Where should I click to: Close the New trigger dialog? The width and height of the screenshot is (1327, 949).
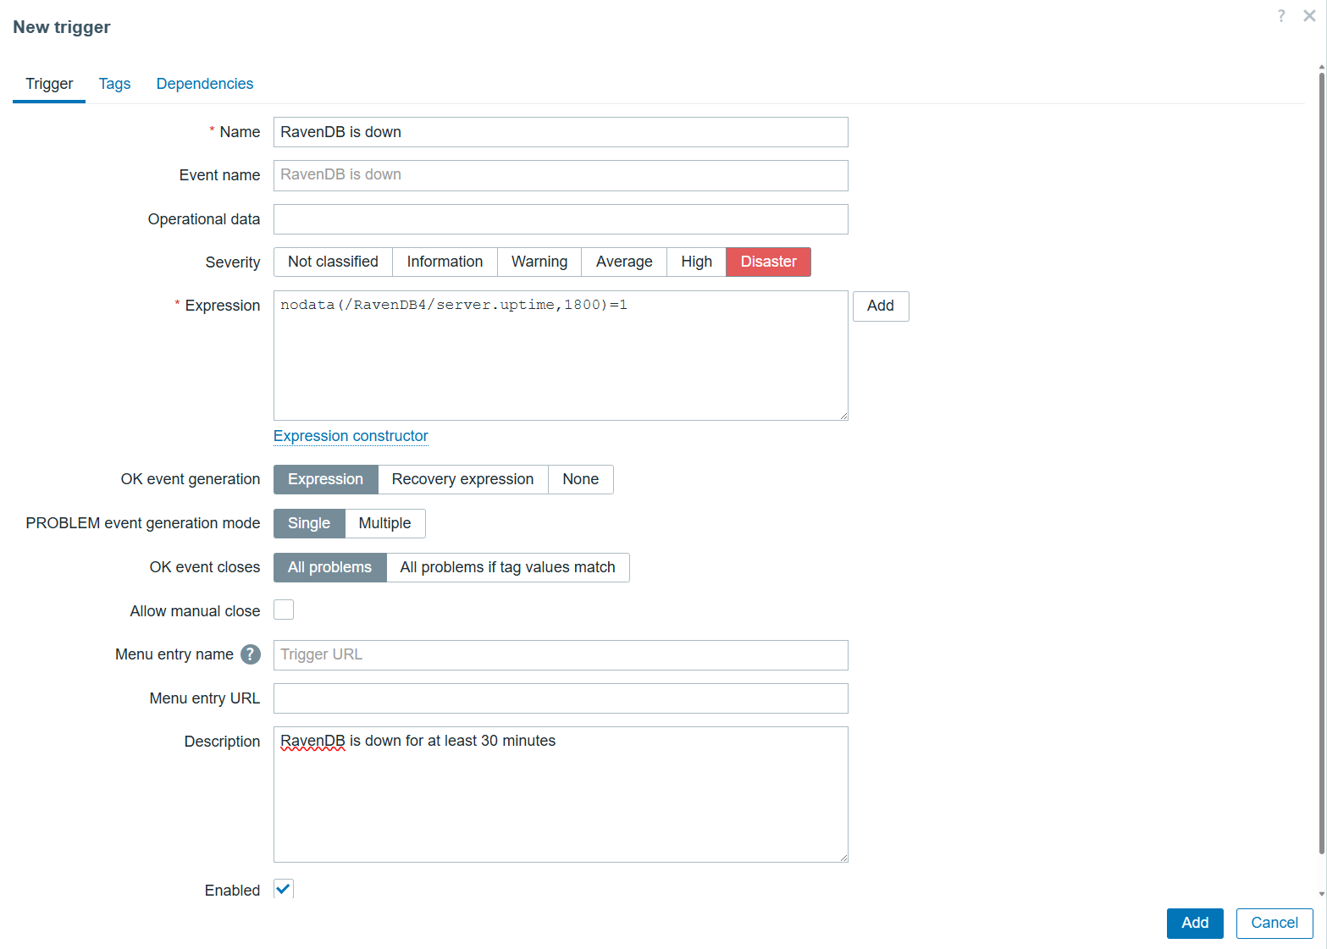(1309, 16)
